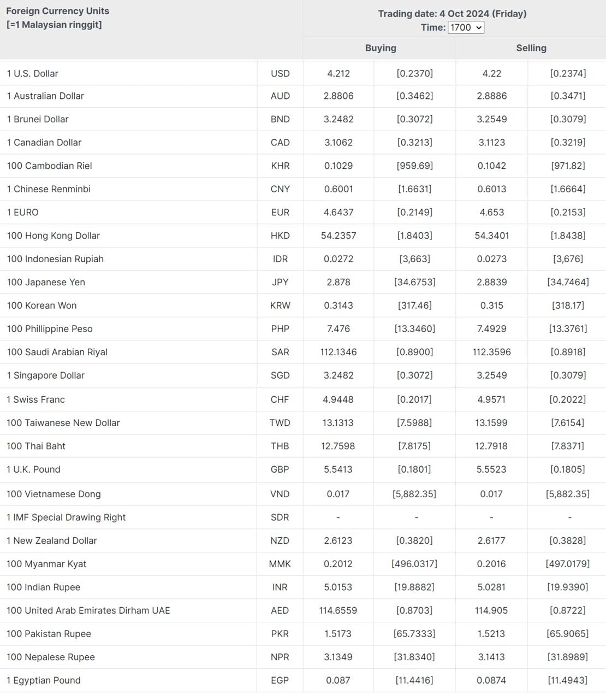Select the 1 U.S. Dollar row label
606x694 pixels.
tap(33, 73)
